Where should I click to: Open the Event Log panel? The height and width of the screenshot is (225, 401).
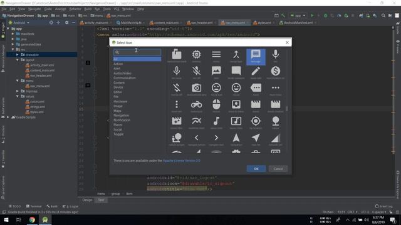383,206
